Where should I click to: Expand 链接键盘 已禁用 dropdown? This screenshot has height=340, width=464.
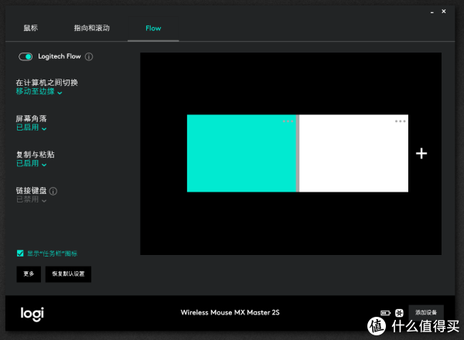(31, 199)
